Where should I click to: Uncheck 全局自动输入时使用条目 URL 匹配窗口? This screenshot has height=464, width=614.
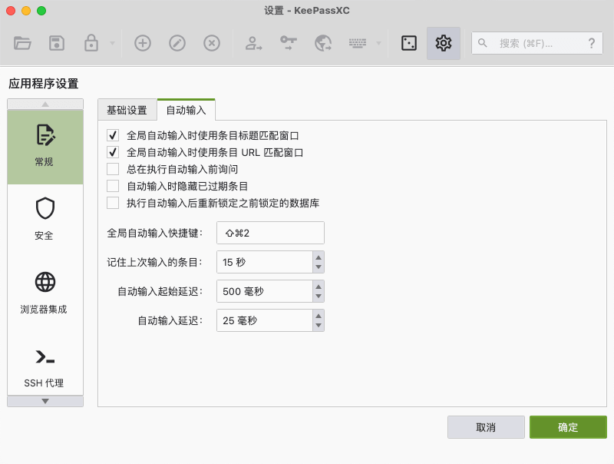(113, 152)
